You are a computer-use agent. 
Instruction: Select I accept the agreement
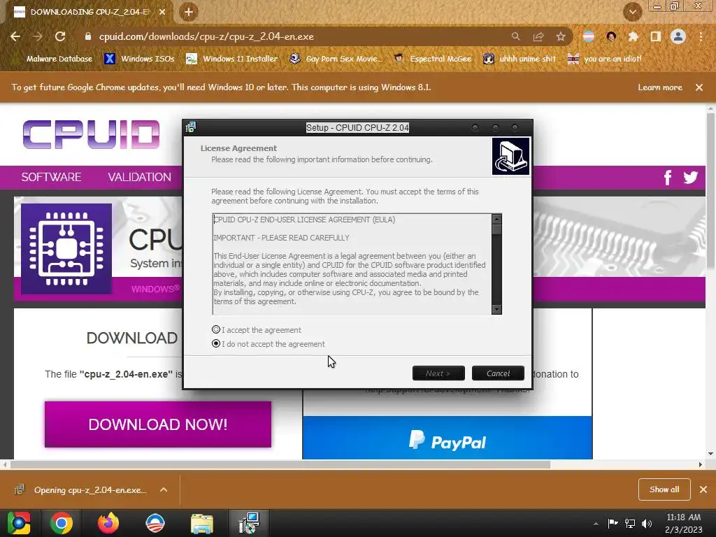tap(257, 330)
